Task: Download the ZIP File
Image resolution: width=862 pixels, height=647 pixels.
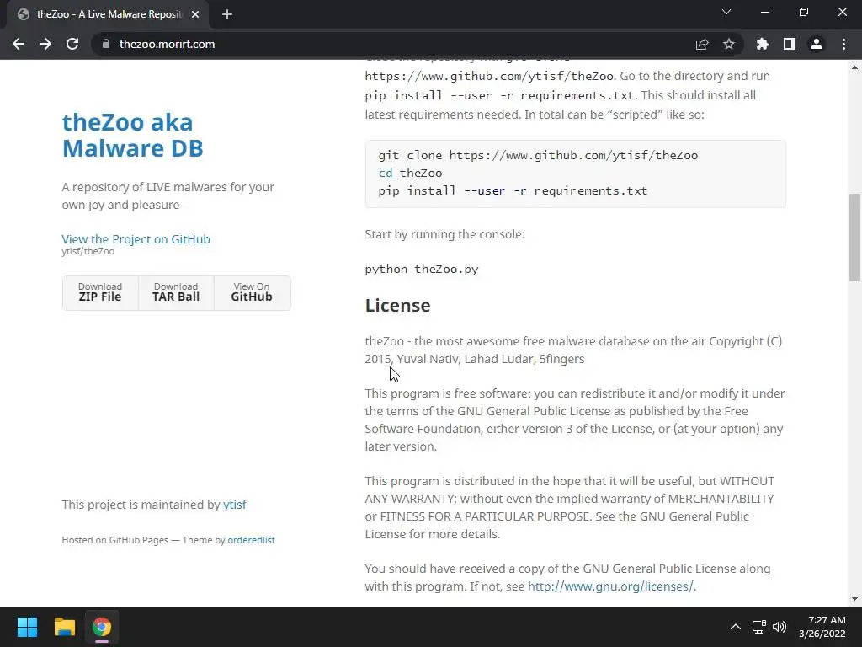Action: (100, 292)
